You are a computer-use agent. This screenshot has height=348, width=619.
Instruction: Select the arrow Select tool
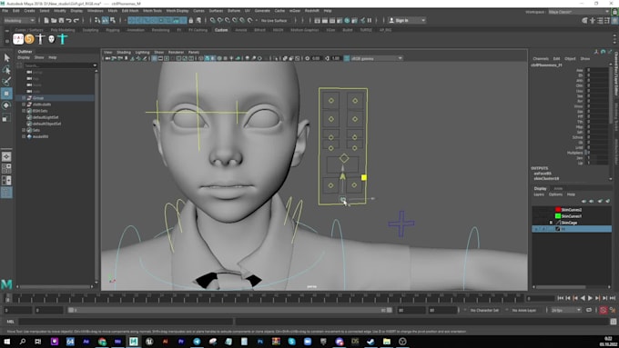click(6, 58)
